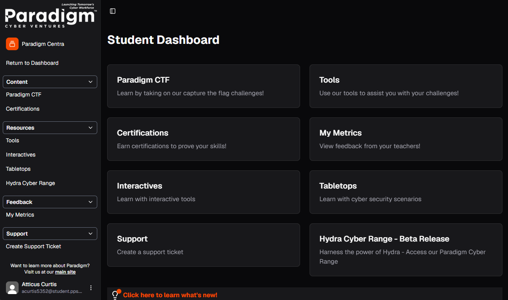Click here to learn what's new
The width and height of the screenshot is (508, 300).
(170, 295)
